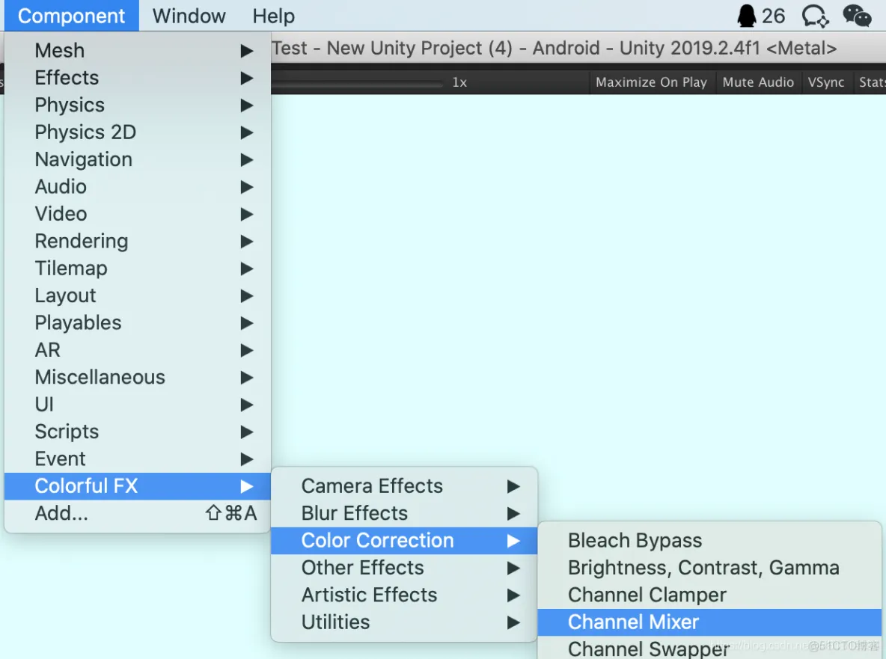
Task: Open the Help menu
Action: pos(273,16)
